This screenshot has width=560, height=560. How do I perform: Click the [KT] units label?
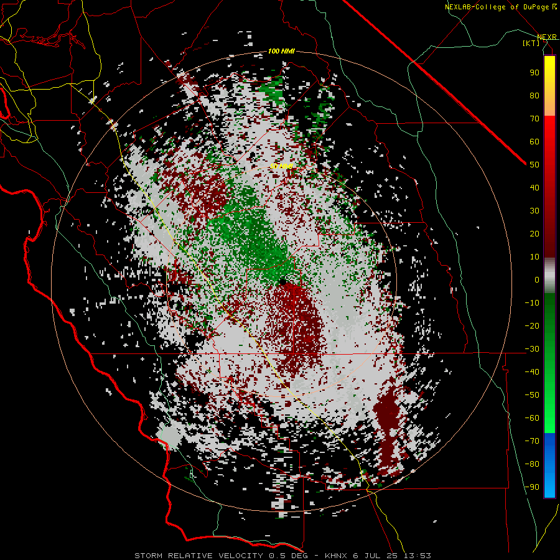pyautogui.click(x=531, y=43)
